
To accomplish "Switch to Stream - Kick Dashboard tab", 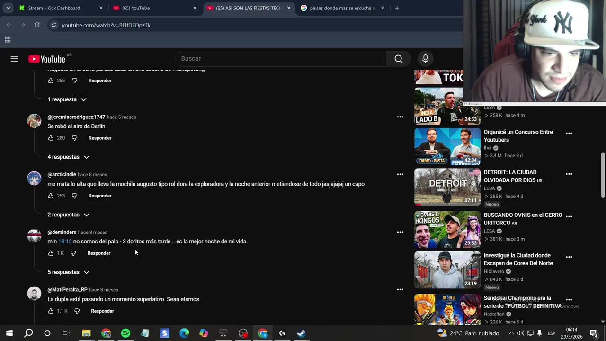I will point(61,8).
